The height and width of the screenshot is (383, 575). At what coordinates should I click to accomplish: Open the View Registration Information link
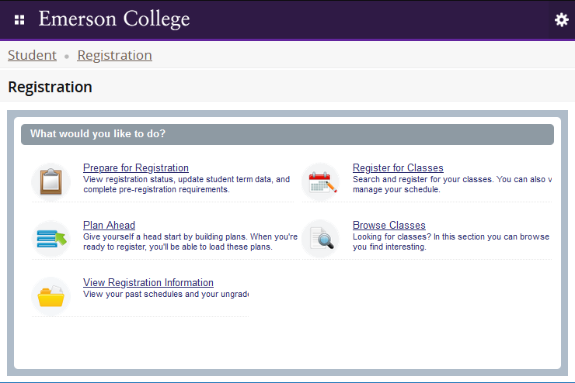pyautogui.click(x=148, y=282)
